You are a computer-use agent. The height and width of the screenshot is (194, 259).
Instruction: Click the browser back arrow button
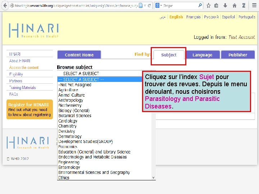point(5,6)
